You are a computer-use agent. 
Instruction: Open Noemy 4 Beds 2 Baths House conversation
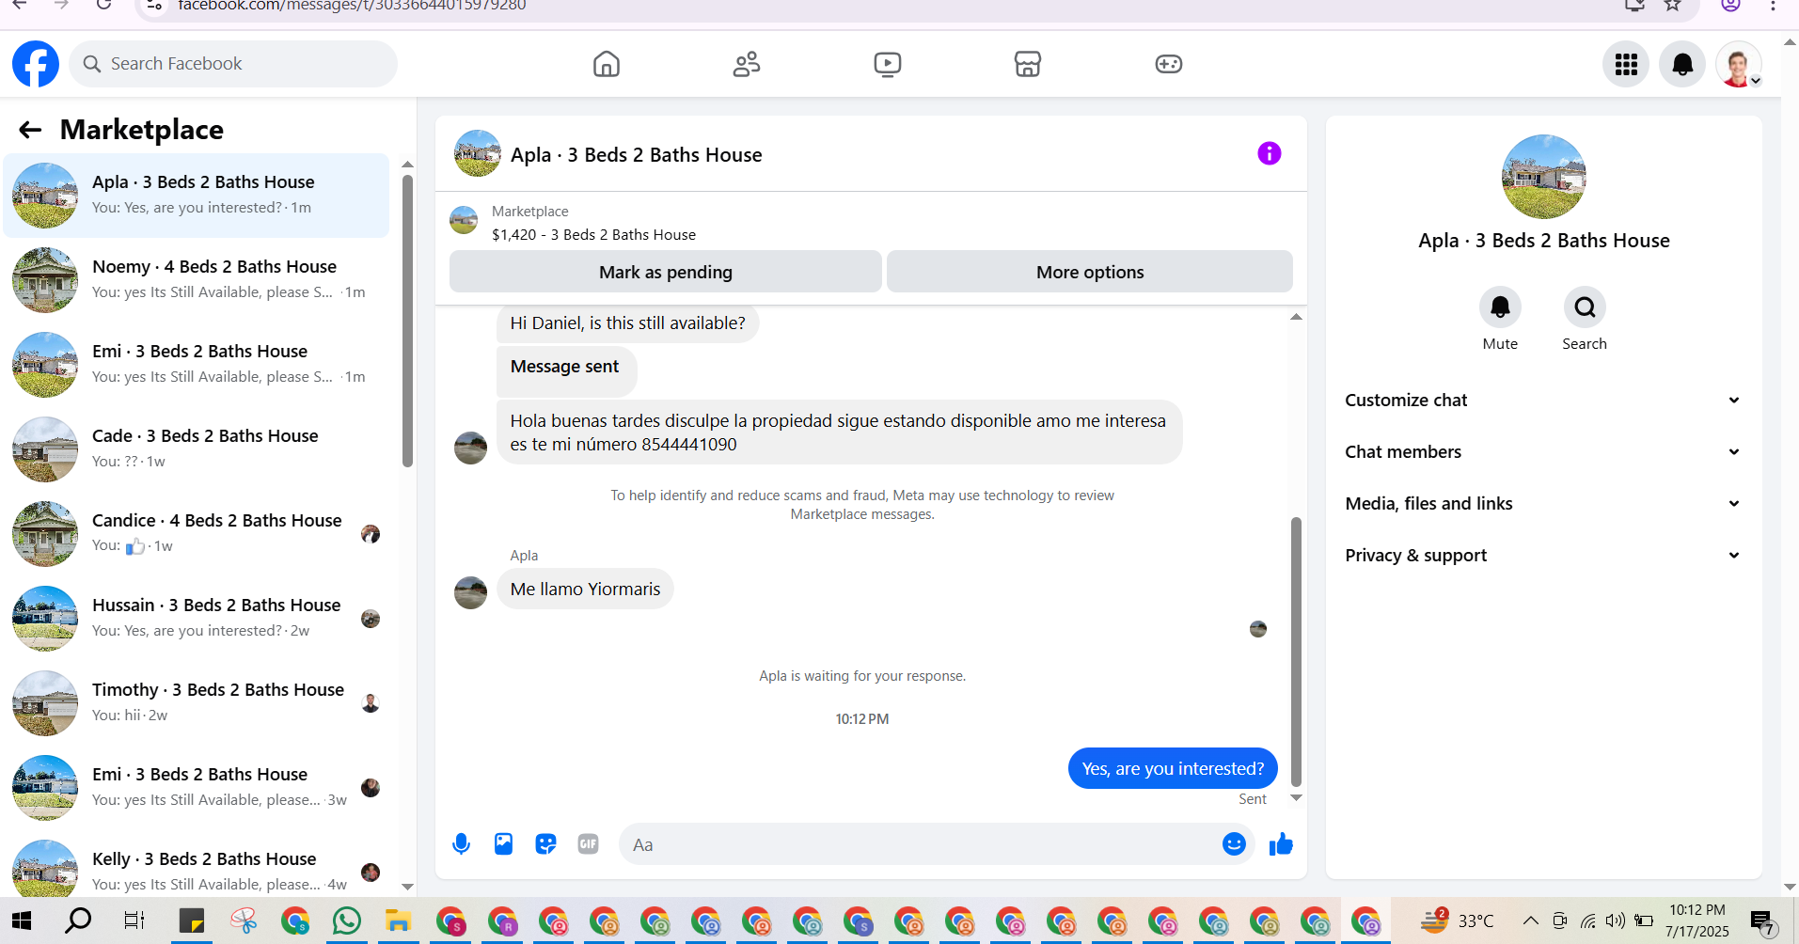(197, 280)
